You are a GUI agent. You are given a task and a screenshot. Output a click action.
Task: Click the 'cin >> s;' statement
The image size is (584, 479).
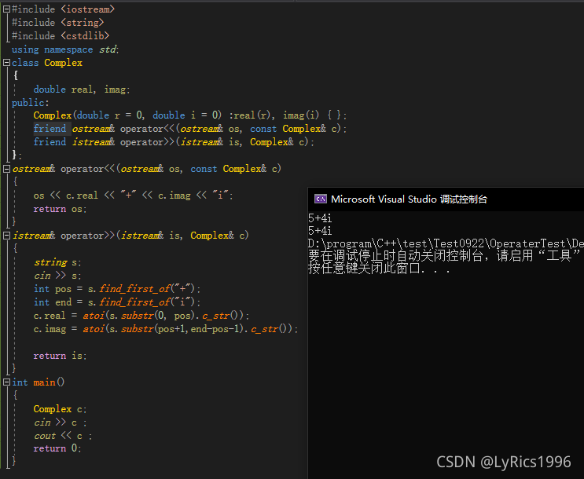click(57, 276)
